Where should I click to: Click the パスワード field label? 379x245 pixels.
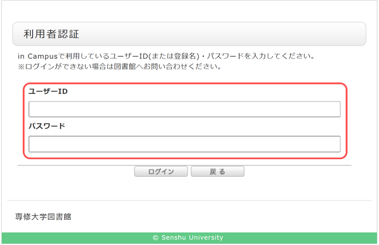(46, 127)
